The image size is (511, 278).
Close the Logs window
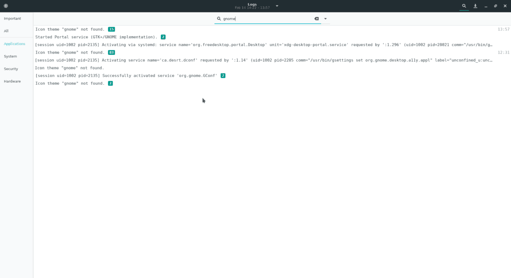pyautogui.click(x=505, y=6)
